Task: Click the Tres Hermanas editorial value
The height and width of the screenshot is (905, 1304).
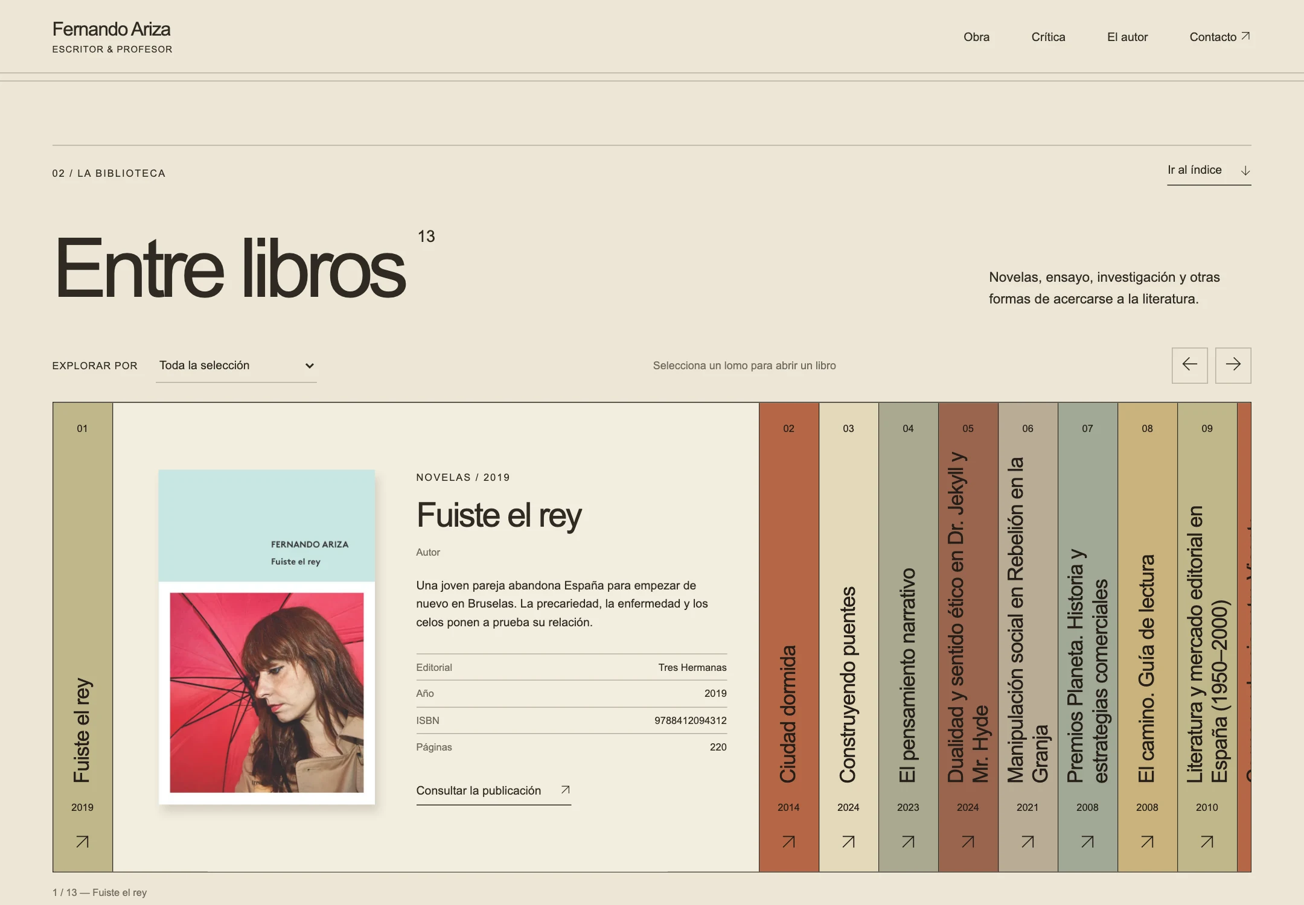Action: point(692,667)
